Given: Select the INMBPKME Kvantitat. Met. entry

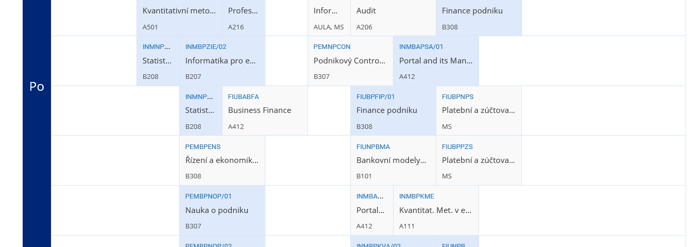Looking at the screenshot, I should pos(436,210).
